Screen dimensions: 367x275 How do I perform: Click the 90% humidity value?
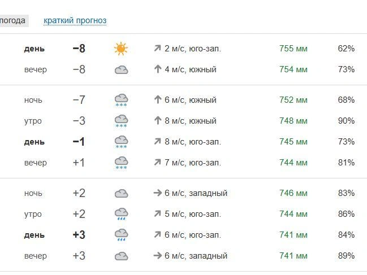[346, 121]
